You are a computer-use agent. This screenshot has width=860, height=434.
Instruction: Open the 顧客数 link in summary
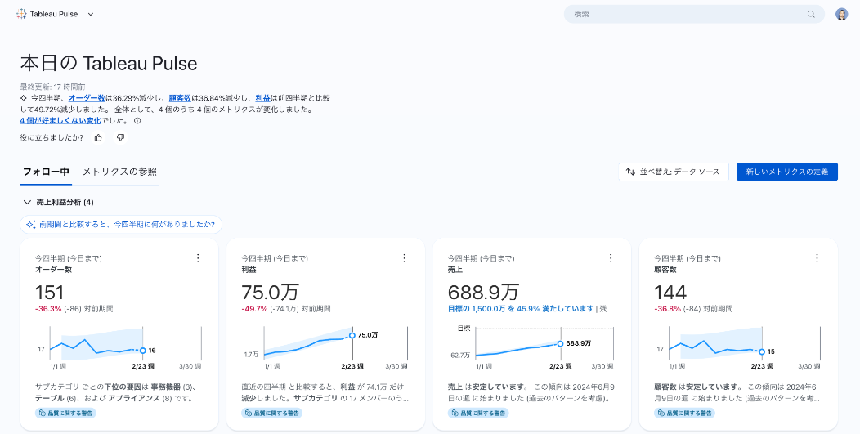(x=180, y=98)
